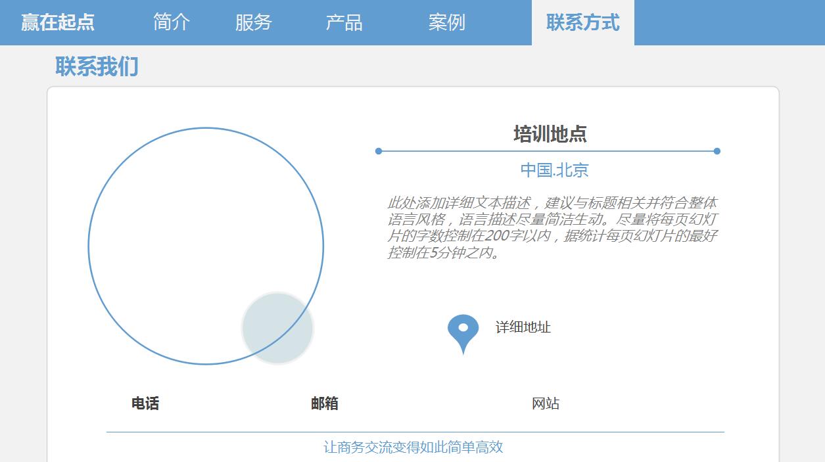Click the 详细地址 label
Image resolution: width=825 pixels, height=462 pixels.
pos(523,327)
